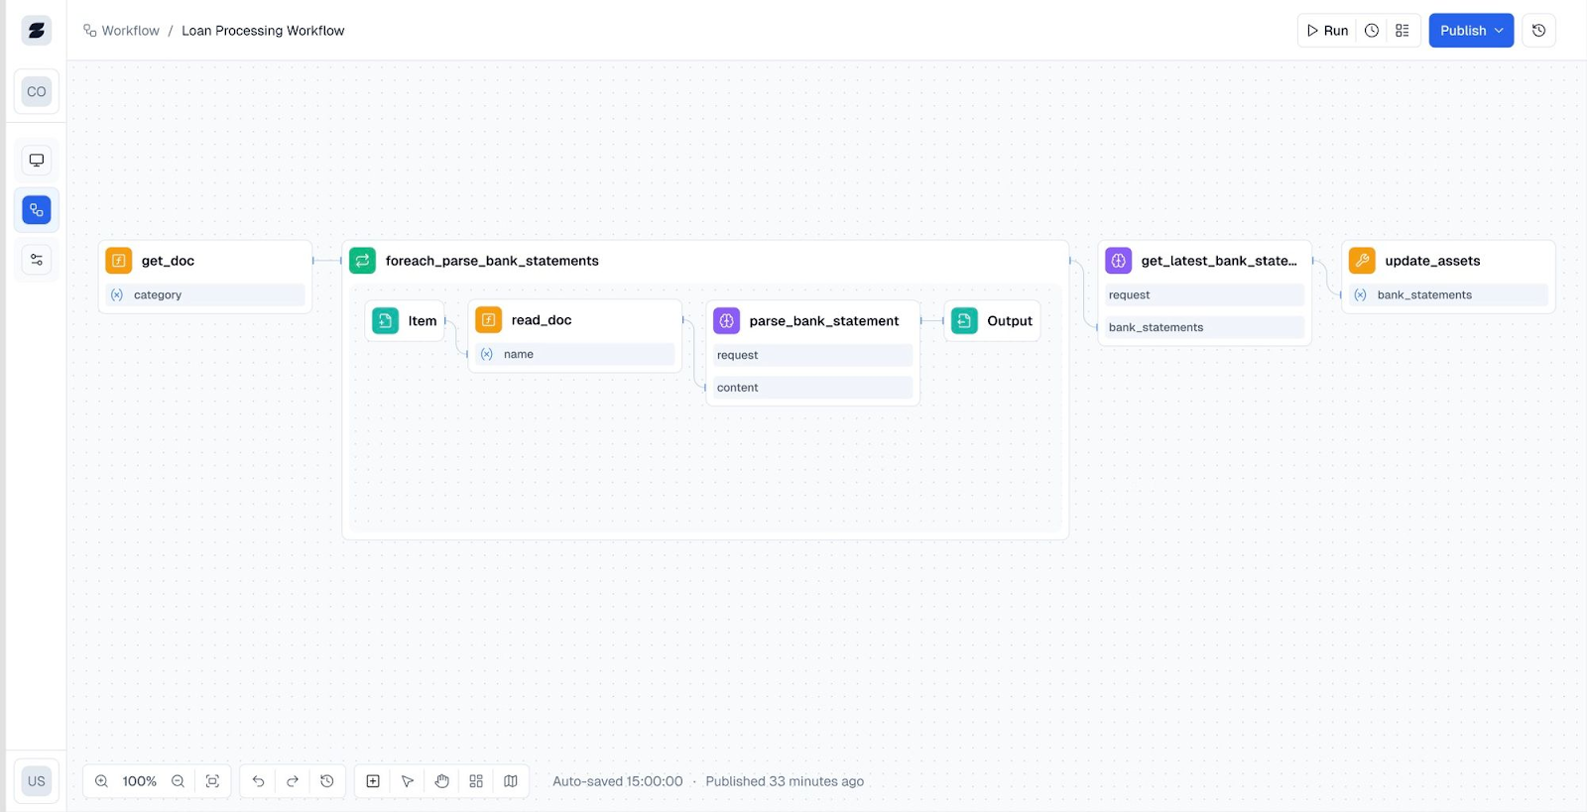Select bank_statements parameter in update_assets
The image size is (1587, 812).
click(1448, 295)
